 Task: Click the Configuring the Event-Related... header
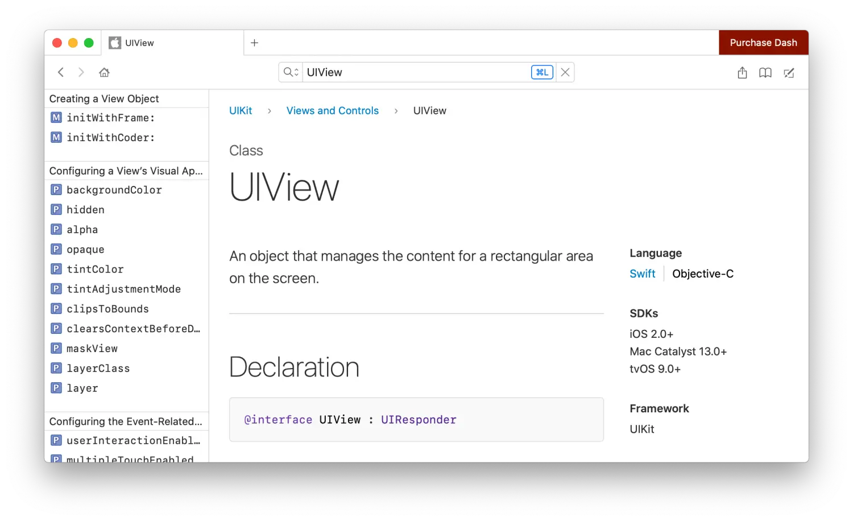(126, 421)
